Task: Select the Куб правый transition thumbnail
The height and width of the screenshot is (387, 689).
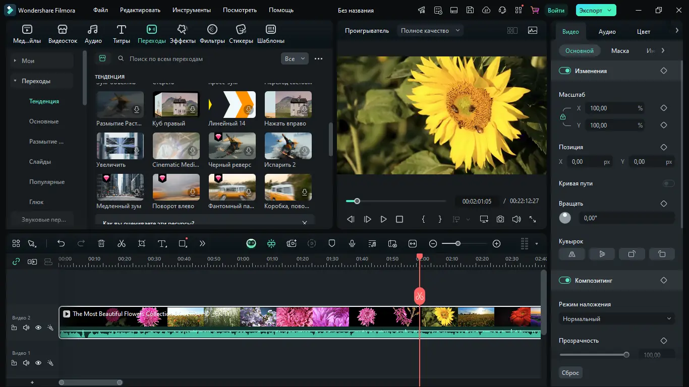Action: [176, 104]
